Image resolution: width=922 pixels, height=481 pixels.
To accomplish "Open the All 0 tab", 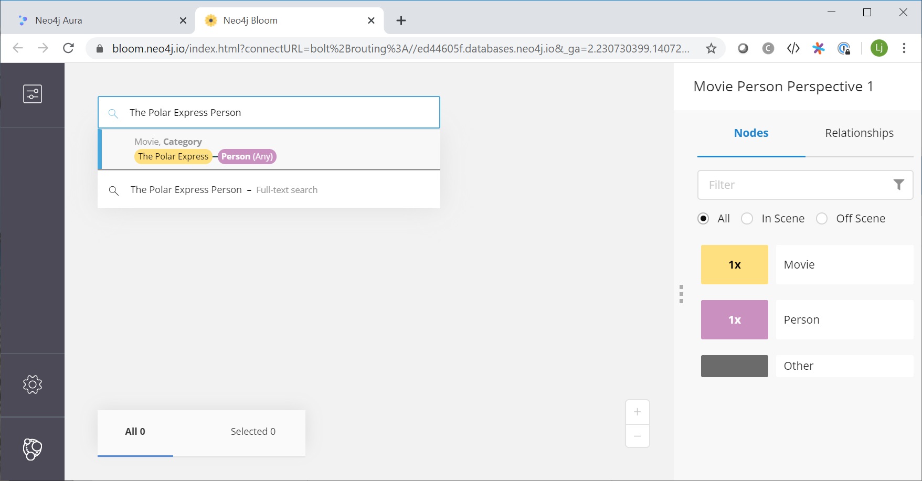I will click(135, 432).
